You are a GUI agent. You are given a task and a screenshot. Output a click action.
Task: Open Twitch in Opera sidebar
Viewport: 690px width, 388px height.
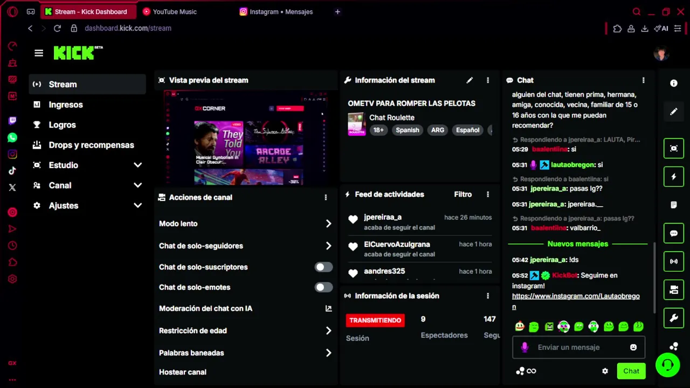[x=12, y=121]
